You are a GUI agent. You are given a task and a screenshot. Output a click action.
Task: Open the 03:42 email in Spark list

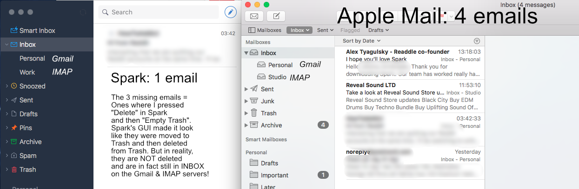pos(166,45)
